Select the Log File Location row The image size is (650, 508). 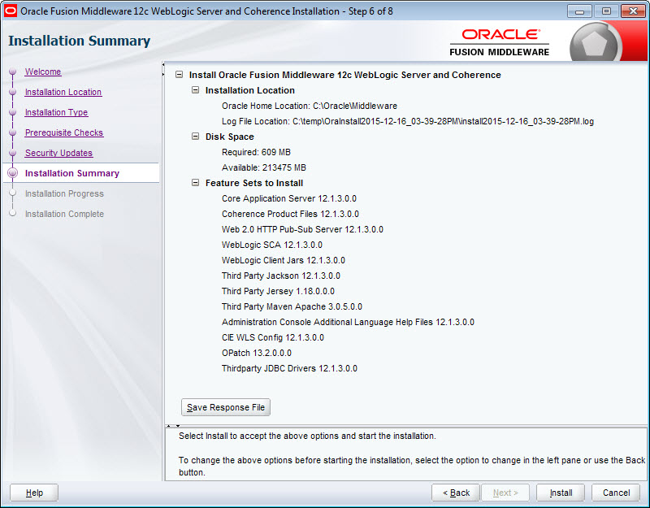point(408,121)
